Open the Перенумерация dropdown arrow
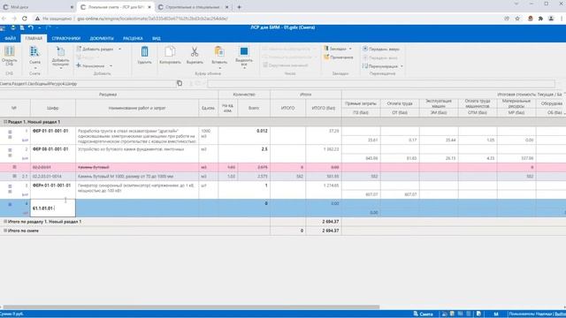Image resolution: width=566 pixels, height=318 pixels. 402,66
